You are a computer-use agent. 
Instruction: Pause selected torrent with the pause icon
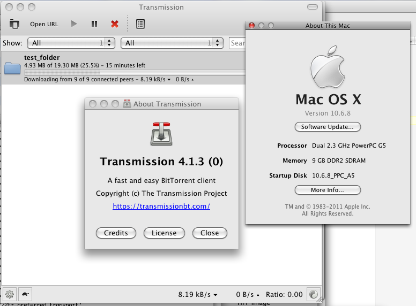[94, 24]
